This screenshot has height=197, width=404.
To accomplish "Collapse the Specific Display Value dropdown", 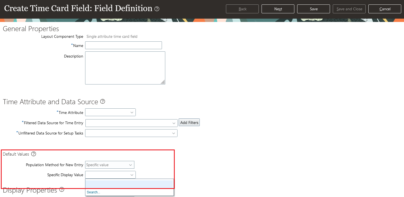I will click(x=132, y=175).
